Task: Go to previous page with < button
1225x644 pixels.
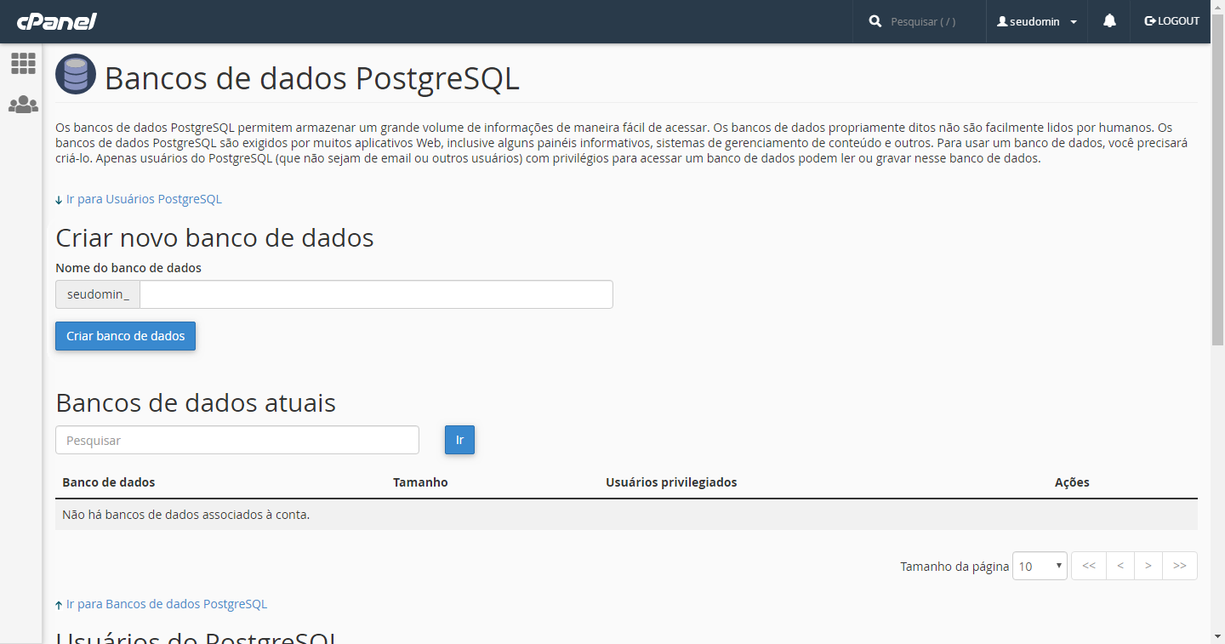Action: (x=1120, y=566)
